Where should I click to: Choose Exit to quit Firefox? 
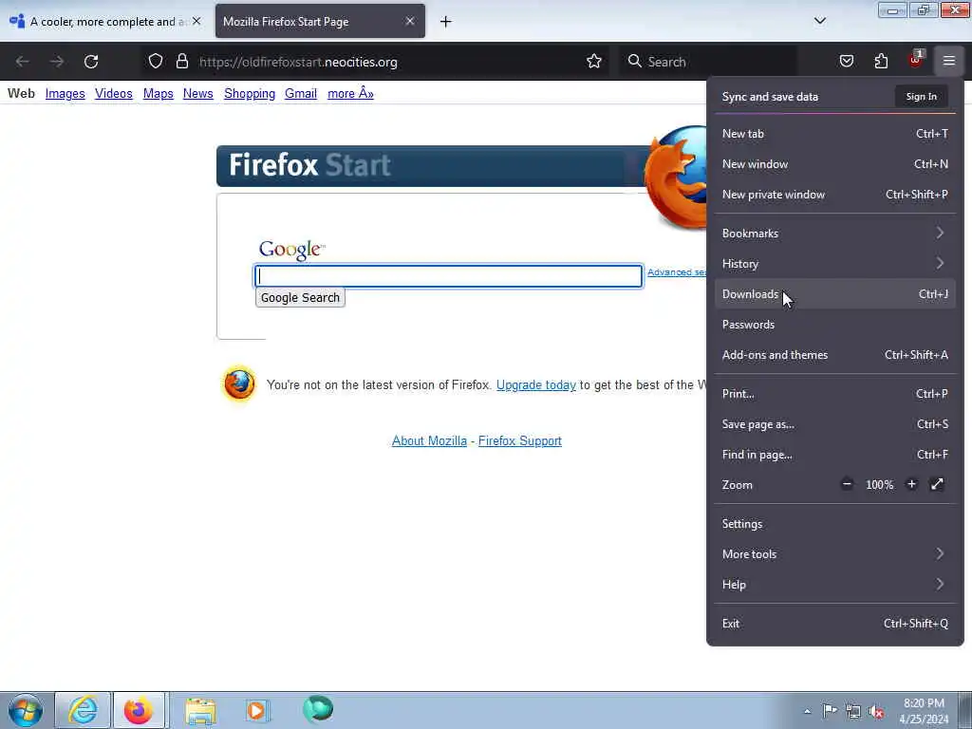835,623
